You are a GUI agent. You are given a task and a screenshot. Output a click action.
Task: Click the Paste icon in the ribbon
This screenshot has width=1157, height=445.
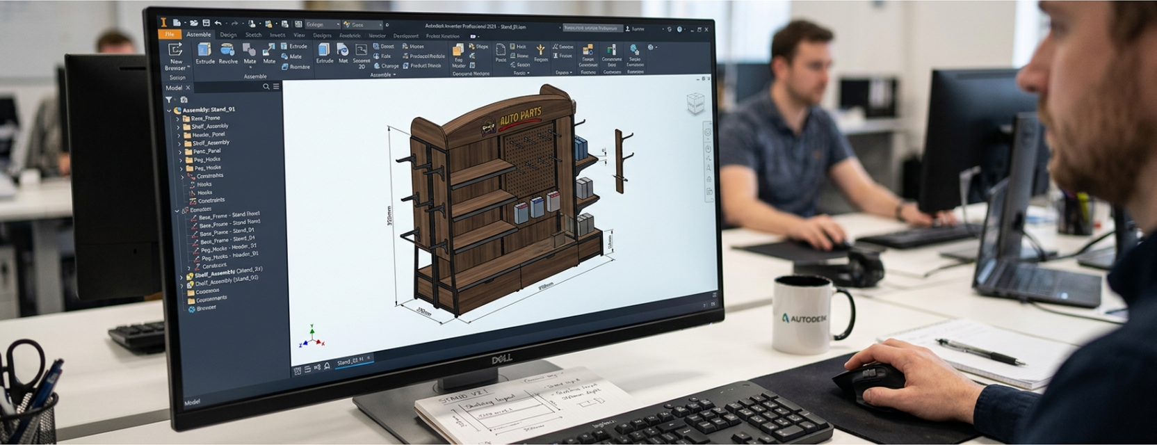[x=501, y=54]
